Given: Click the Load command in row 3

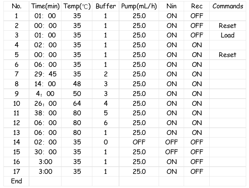Looking at the screenshot, I should coord(227,35).
